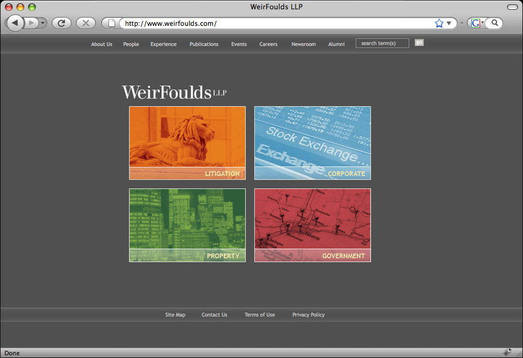
Task: Click the browser search magnifier icon
Action: point(495,23)
